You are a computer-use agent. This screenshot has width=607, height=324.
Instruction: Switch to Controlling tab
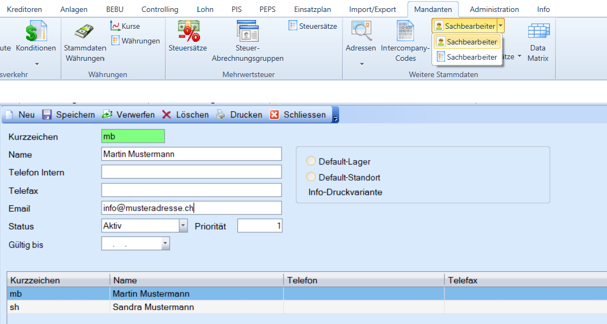(160, 9)
